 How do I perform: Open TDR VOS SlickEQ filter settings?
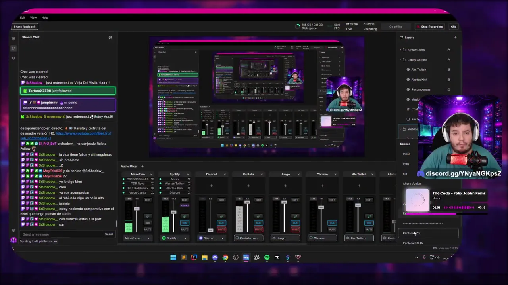pos(152,179)
